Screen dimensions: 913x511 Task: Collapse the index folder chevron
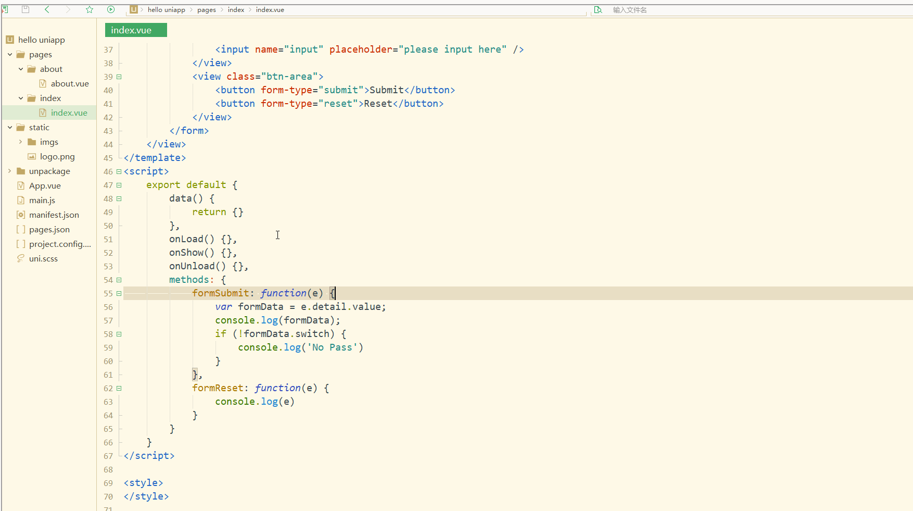[21, 98]
